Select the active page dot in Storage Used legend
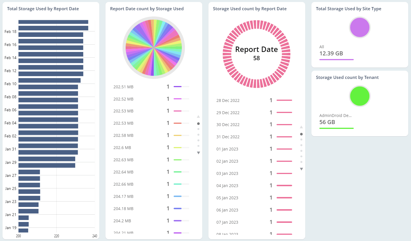 [198, 123]
